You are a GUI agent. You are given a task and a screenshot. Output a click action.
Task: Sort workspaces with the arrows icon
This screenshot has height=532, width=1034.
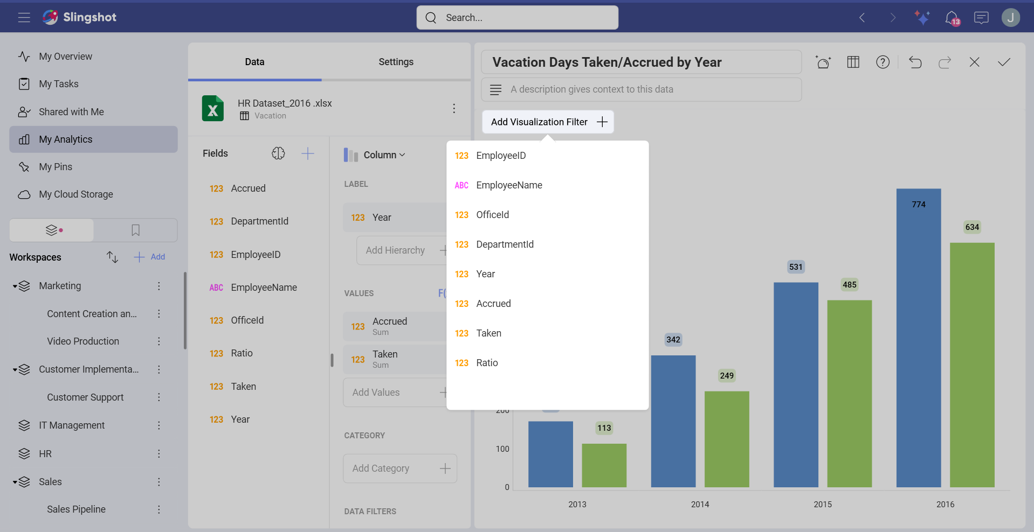click(x=112, y=257)
